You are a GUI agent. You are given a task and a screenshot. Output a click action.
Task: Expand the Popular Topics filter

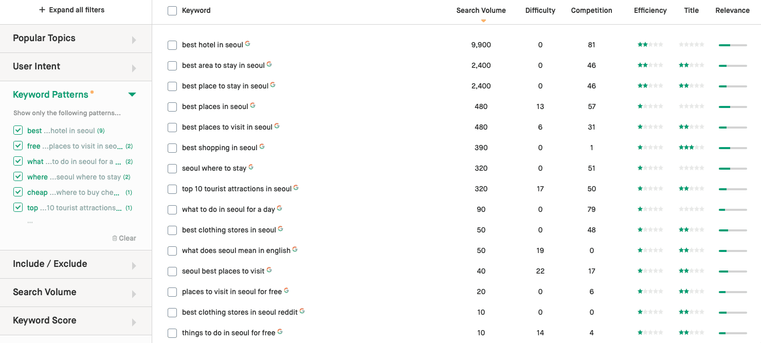76,39
